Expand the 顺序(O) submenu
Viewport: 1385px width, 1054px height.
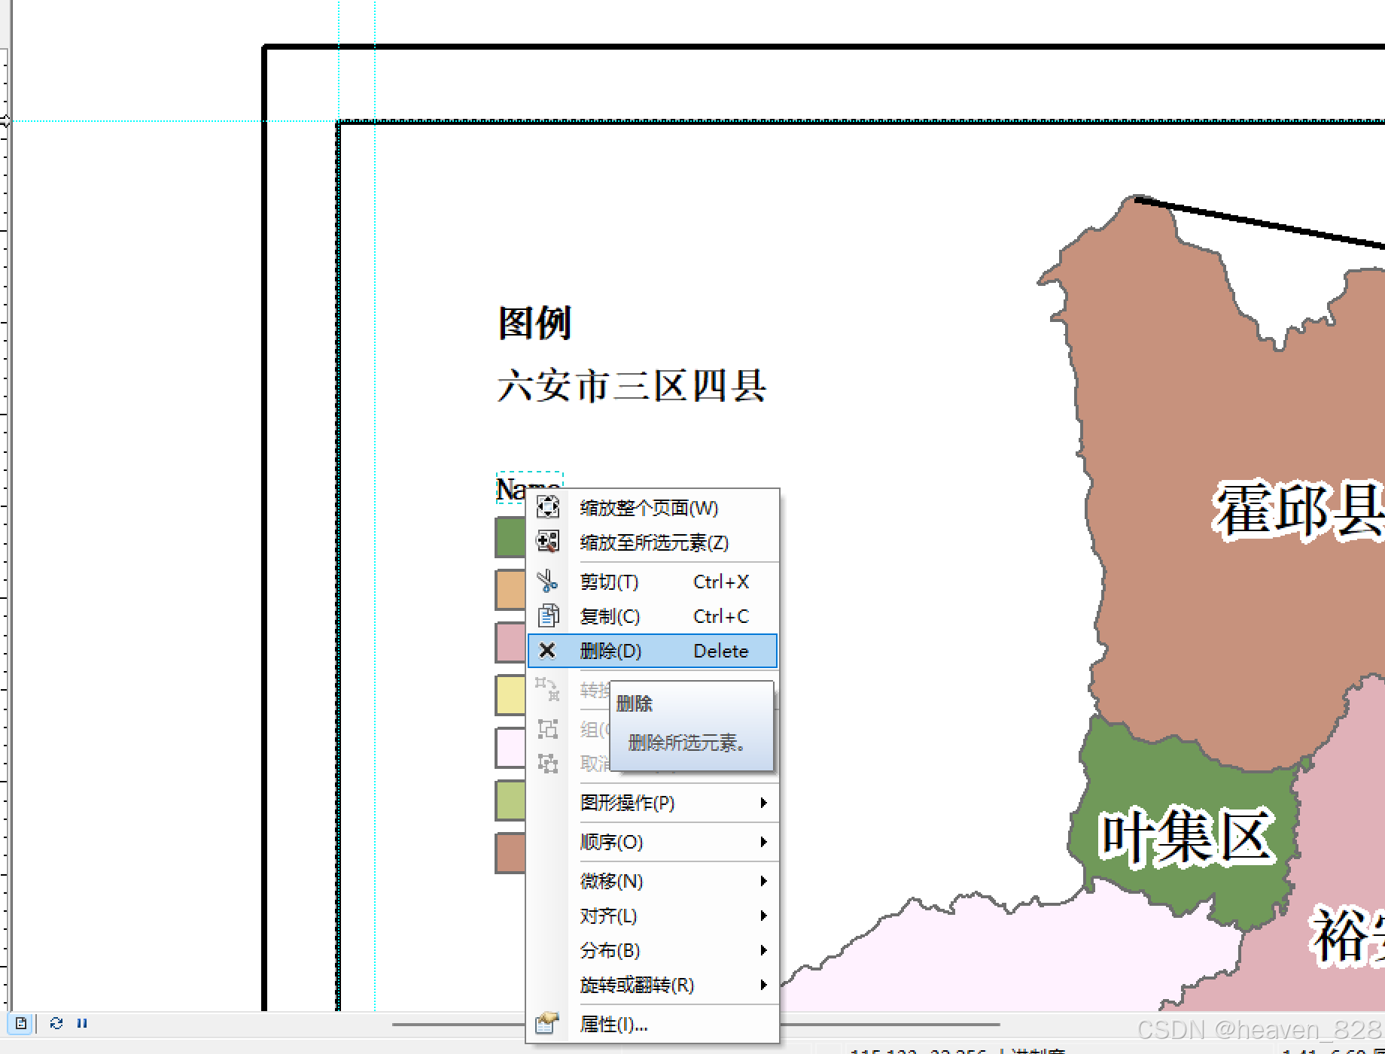pyautogui.click(x=653, y=842)
